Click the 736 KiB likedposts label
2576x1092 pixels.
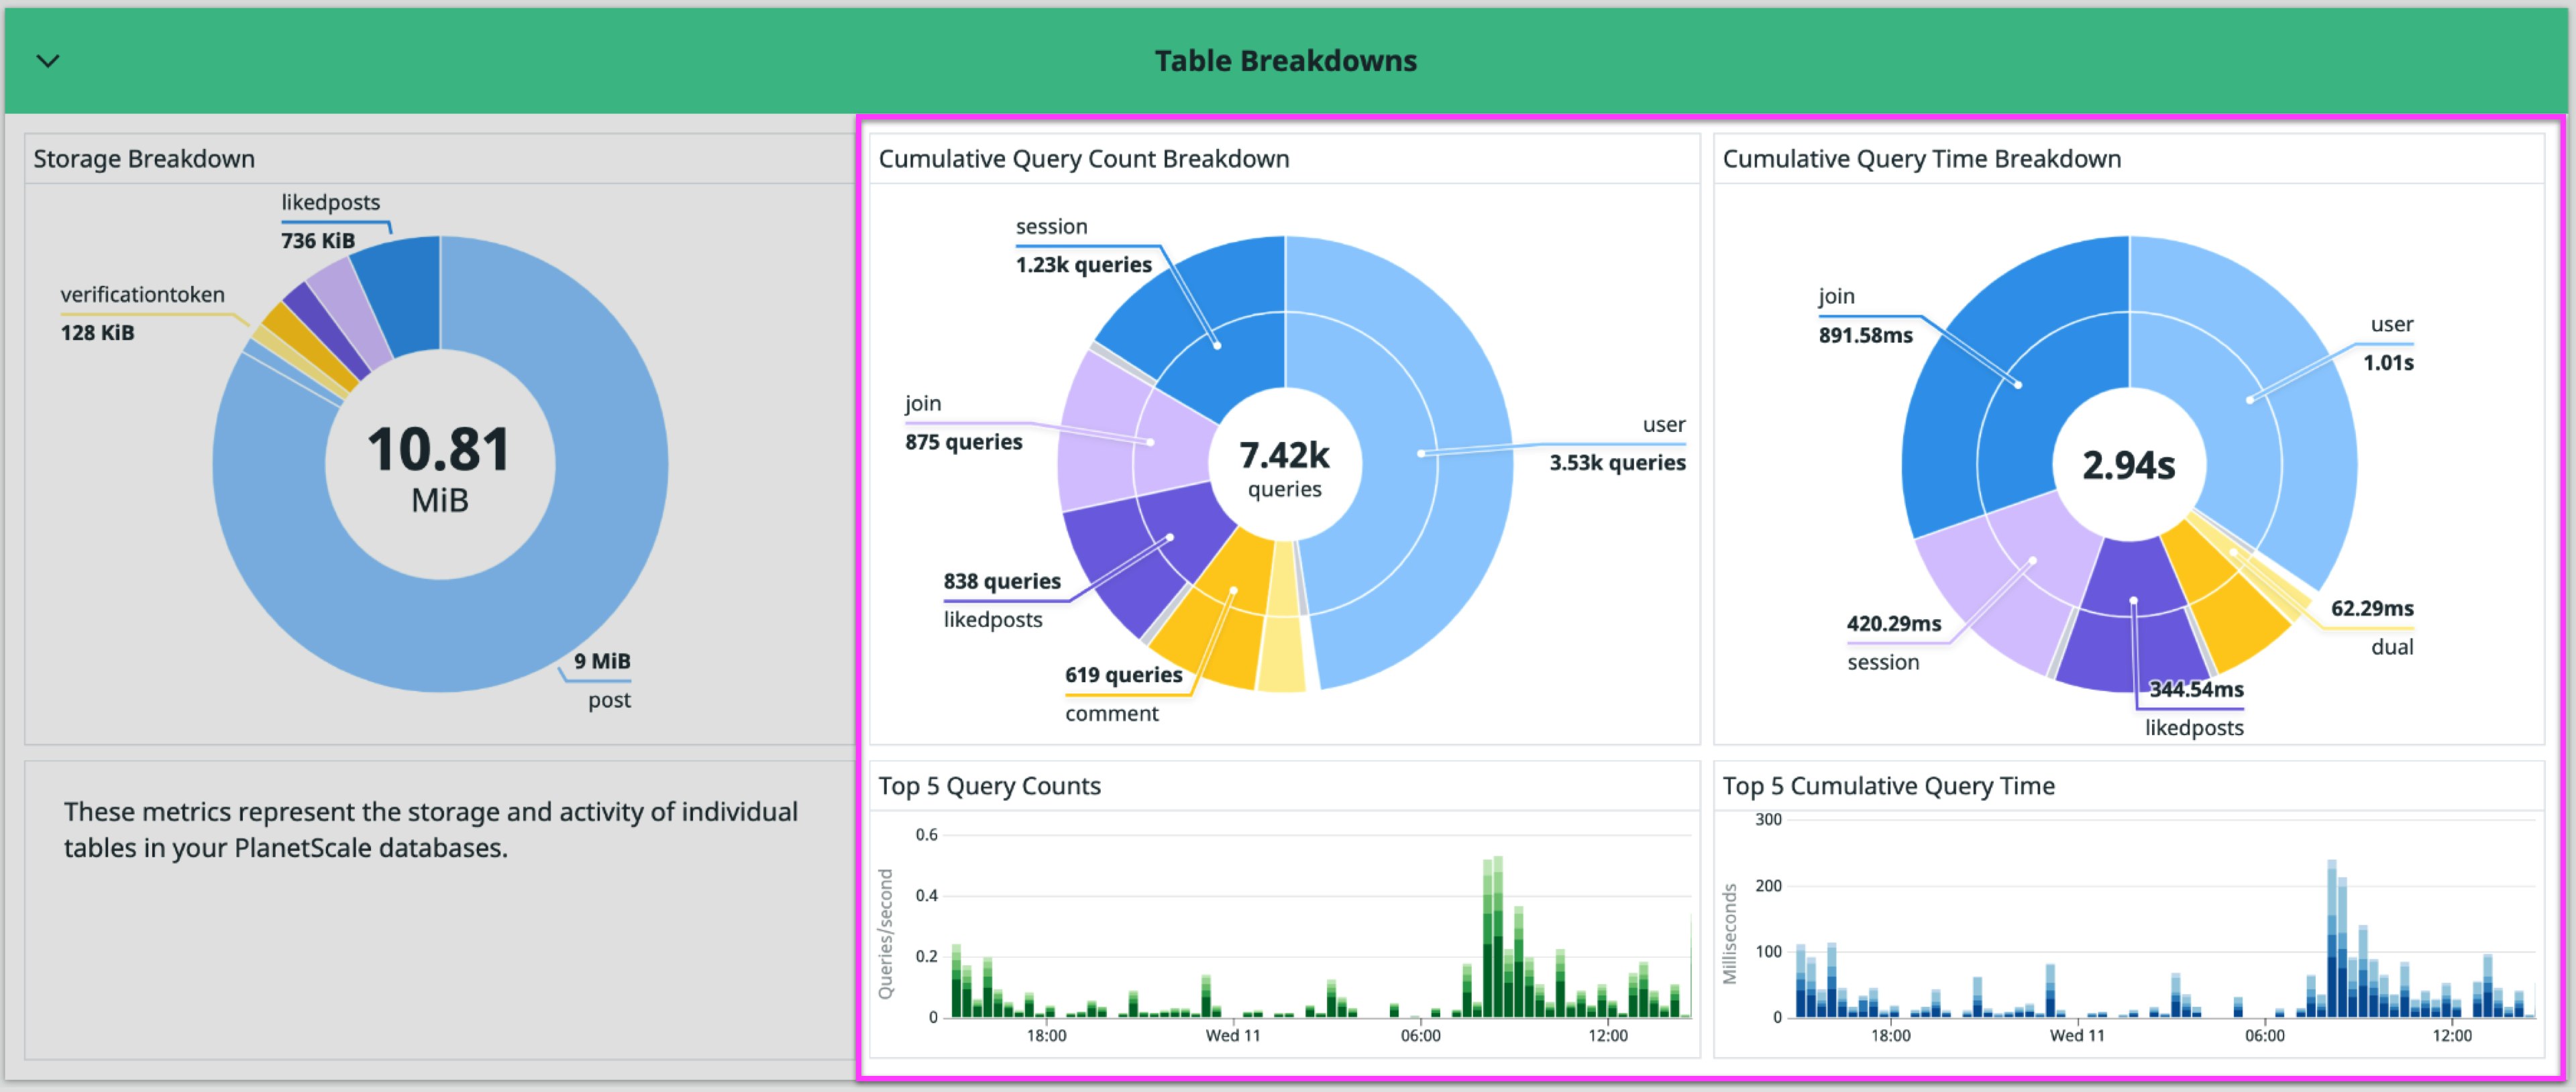point(317,240)
